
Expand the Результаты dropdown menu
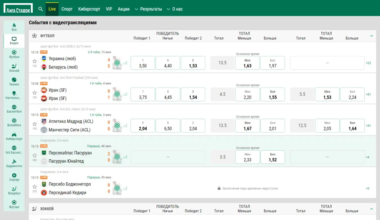coord(148,9)
